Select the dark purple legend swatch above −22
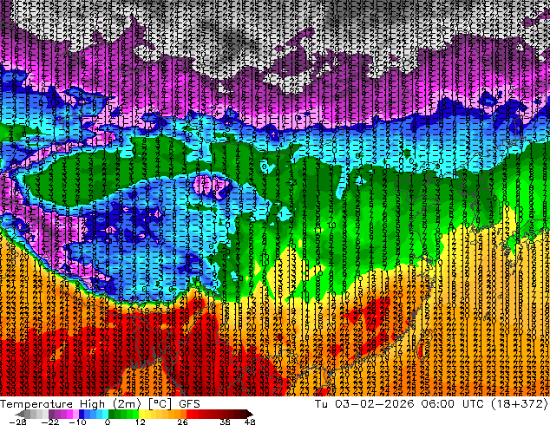The height and width of the screenshot is (425, 550). pos(51,414)
